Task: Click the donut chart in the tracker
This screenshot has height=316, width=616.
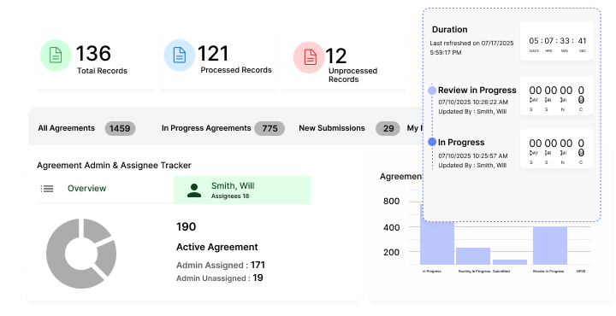Action: coord(81,254)
